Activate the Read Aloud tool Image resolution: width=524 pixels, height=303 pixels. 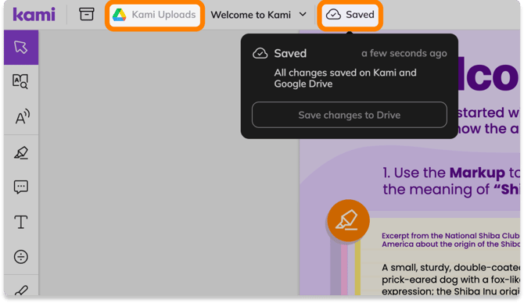point(22,116)
